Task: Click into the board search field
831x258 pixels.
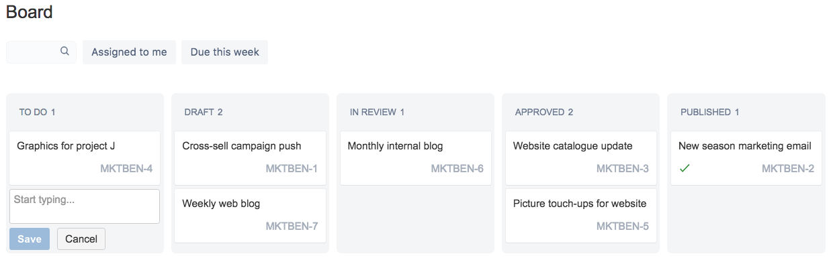Action: [41, 52]
